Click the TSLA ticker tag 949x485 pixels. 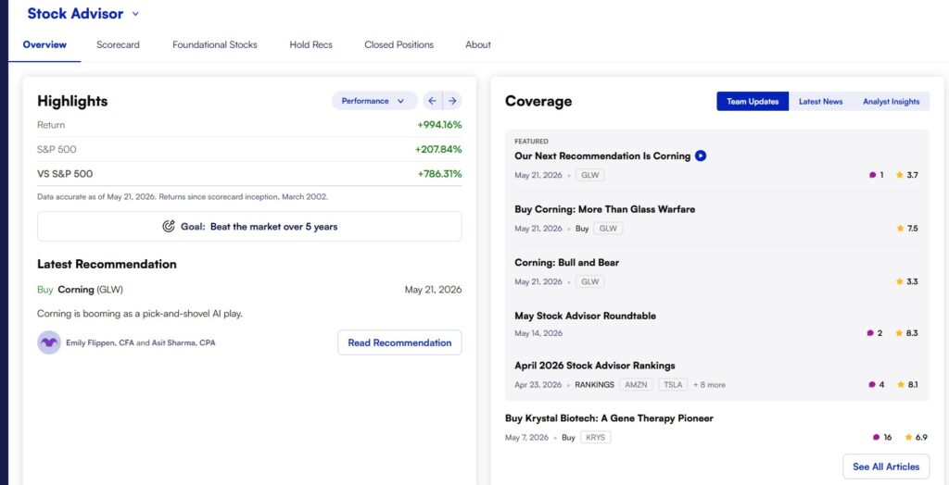click(x=673, y=385)
